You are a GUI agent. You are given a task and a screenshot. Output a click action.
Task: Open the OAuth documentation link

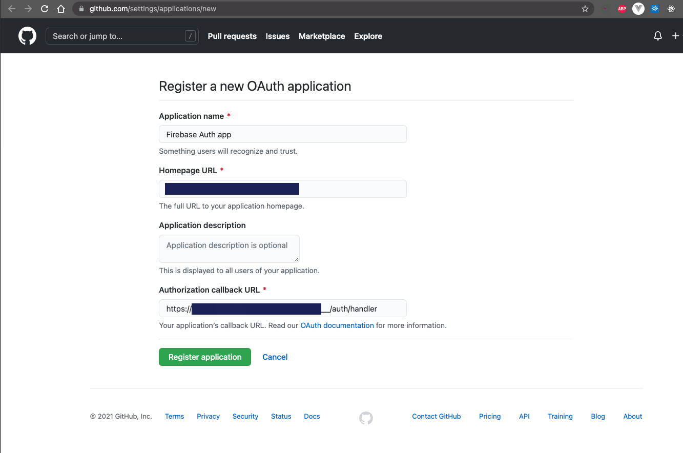point(337,325)
